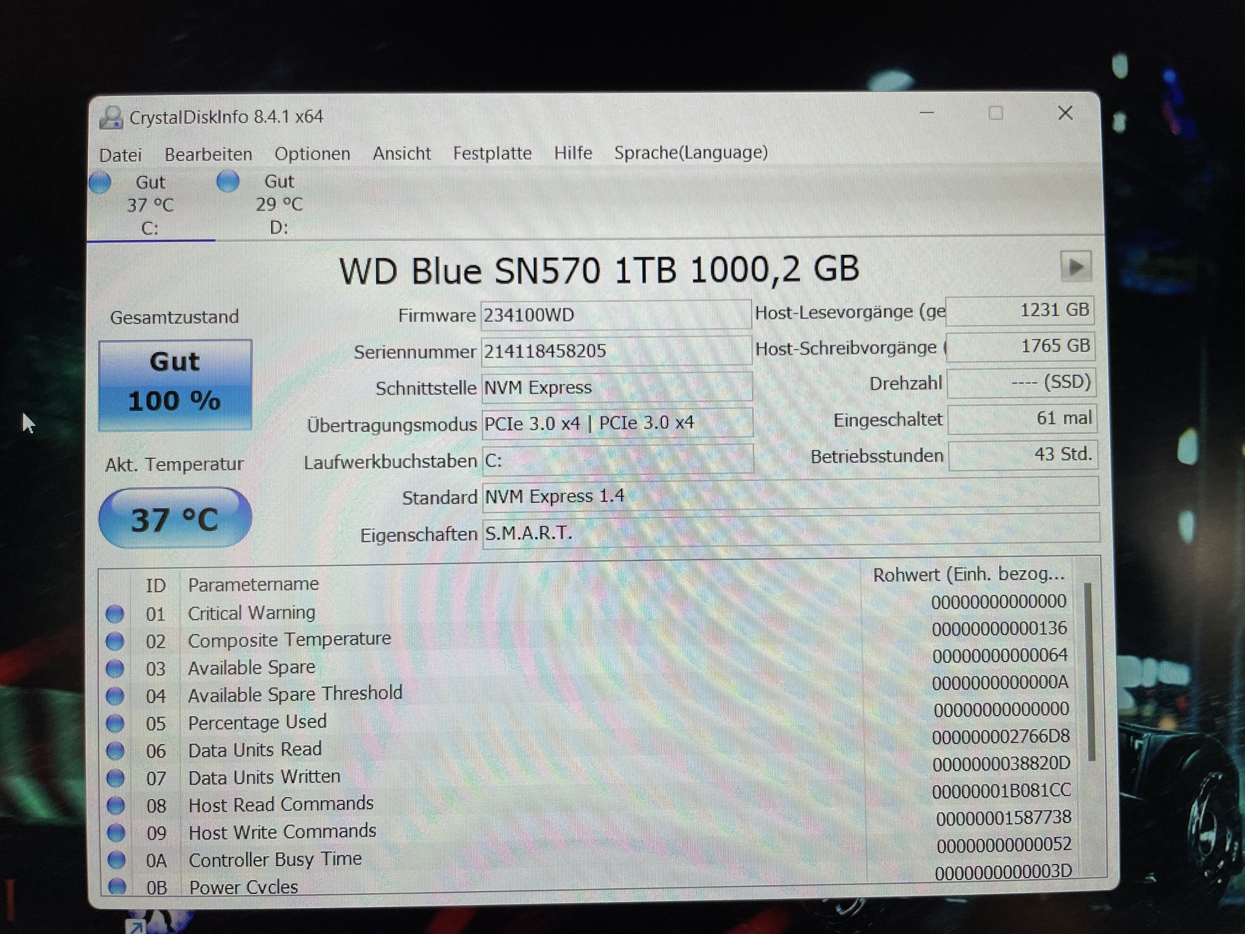
Task: Click the Schnittstelle field NVM Express
Action: point(617,387)
